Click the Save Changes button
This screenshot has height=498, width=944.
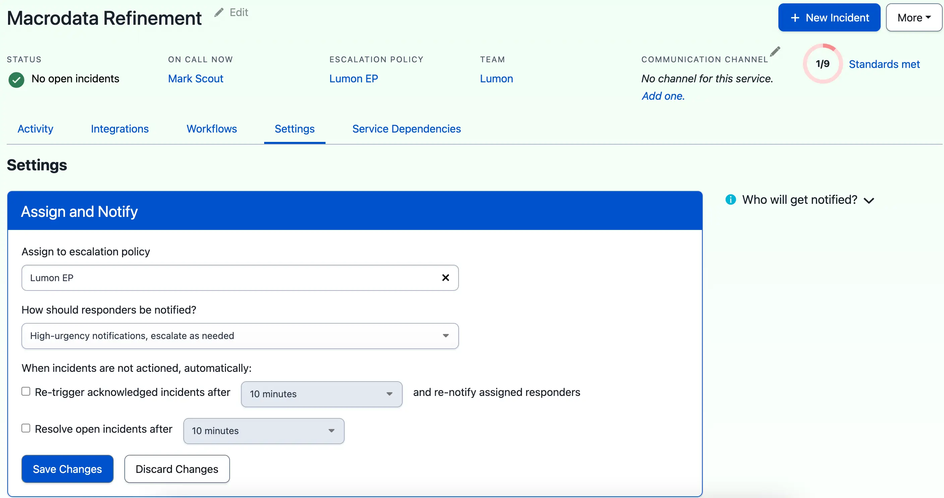[x=67, y=469]
